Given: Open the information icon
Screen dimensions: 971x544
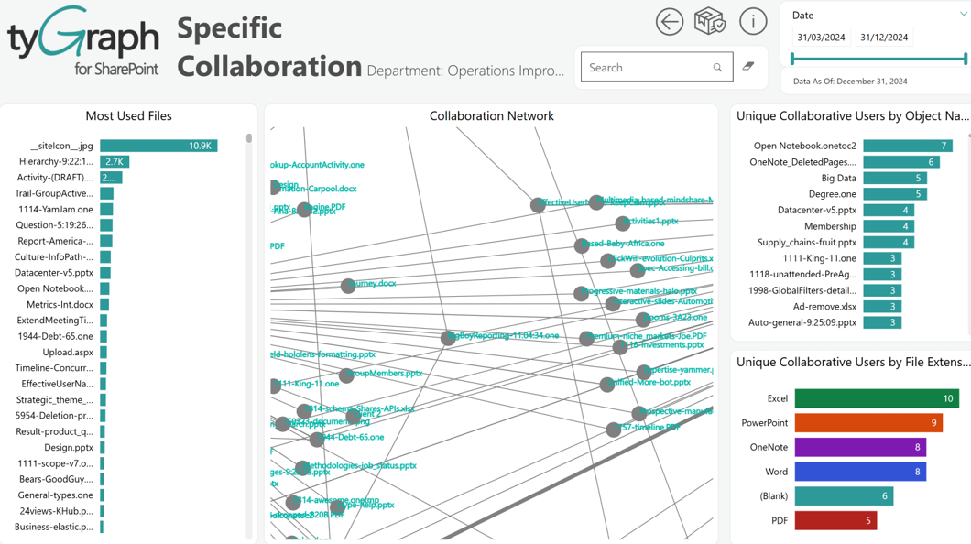Looking at the screenshot, I should tap(753, 22).
